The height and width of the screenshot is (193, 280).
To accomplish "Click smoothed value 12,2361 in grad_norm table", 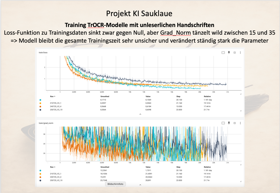I will pos(104,171).
